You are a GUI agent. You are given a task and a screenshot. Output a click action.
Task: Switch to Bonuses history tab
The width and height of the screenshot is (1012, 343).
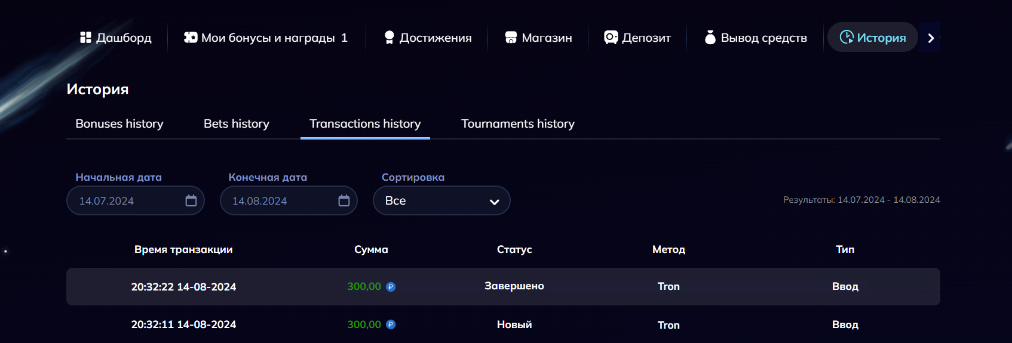(x=119, y=123)
